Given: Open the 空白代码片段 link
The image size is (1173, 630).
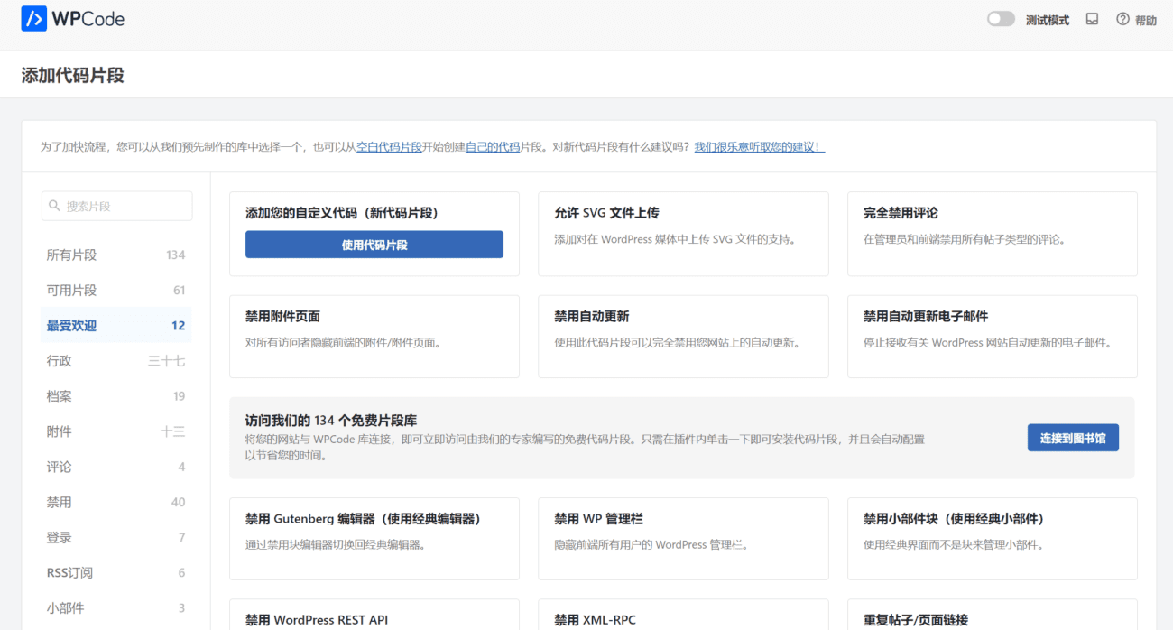Looking at the screenshot, I should 389,146.
